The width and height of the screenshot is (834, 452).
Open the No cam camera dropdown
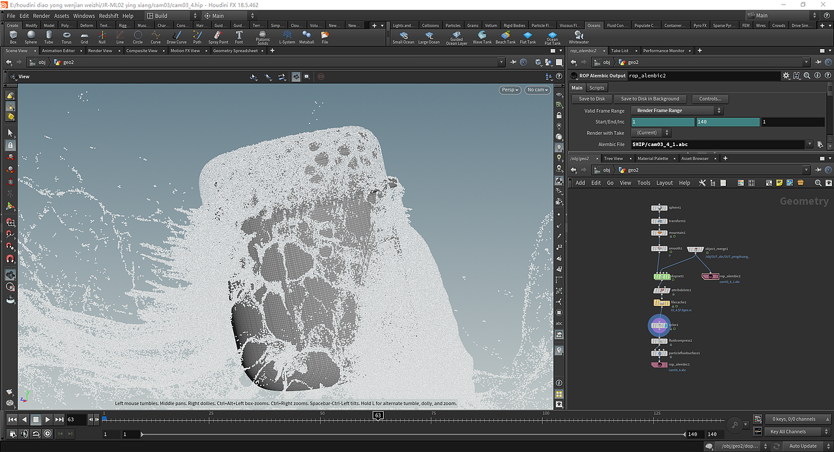538,90
